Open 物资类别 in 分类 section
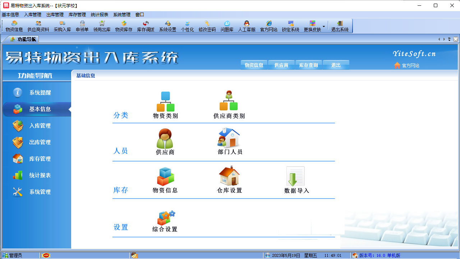The height and width of the screenshot is (259, 460). pyautogui.click(x=165, y=104)
